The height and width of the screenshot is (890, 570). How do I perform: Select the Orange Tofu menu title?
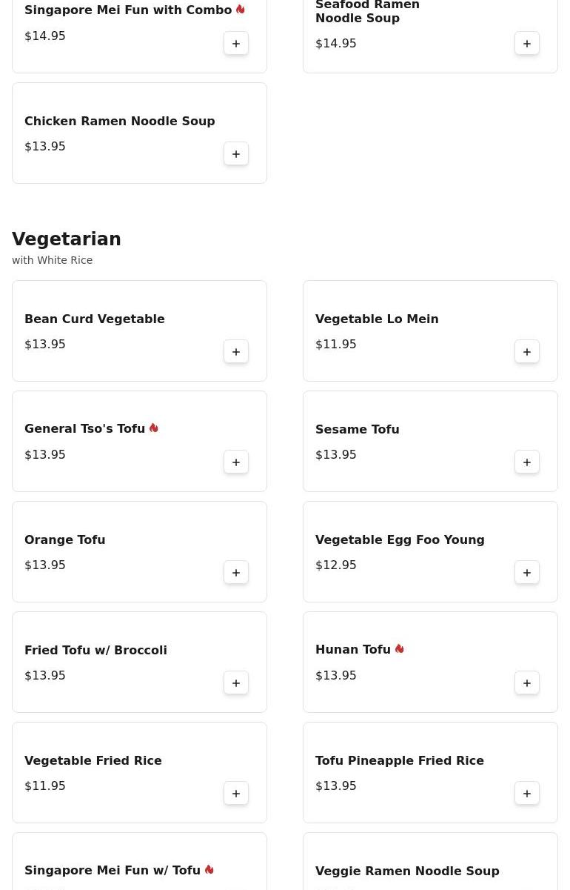[x=65, y=540]
